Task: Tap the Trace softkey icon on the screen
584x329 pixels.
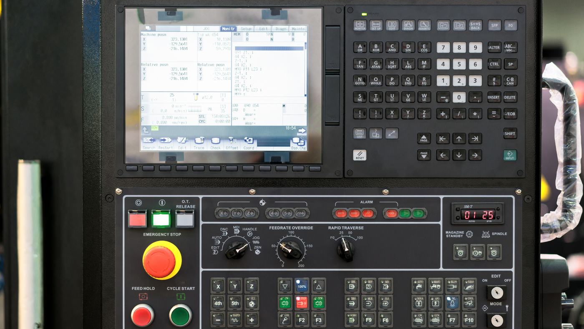Action: point(199,141)
